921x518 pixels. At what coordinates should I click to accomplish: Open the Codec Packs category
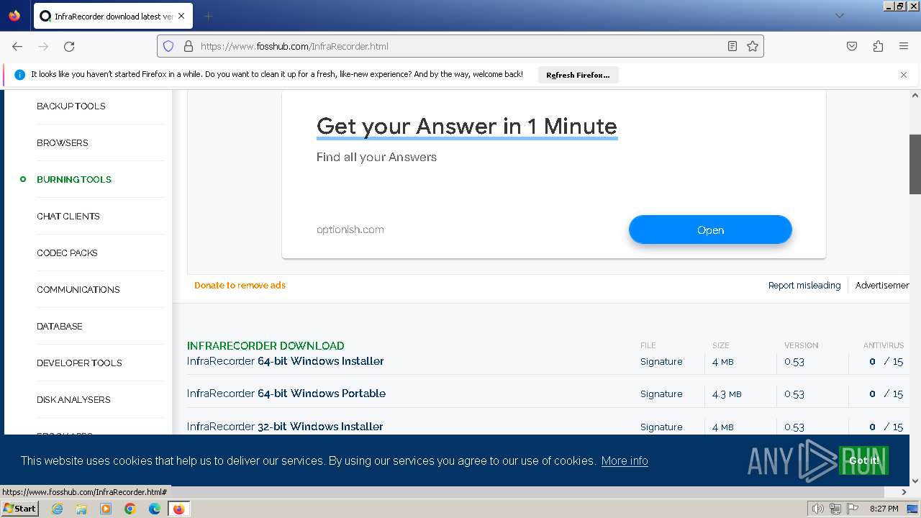67,253
